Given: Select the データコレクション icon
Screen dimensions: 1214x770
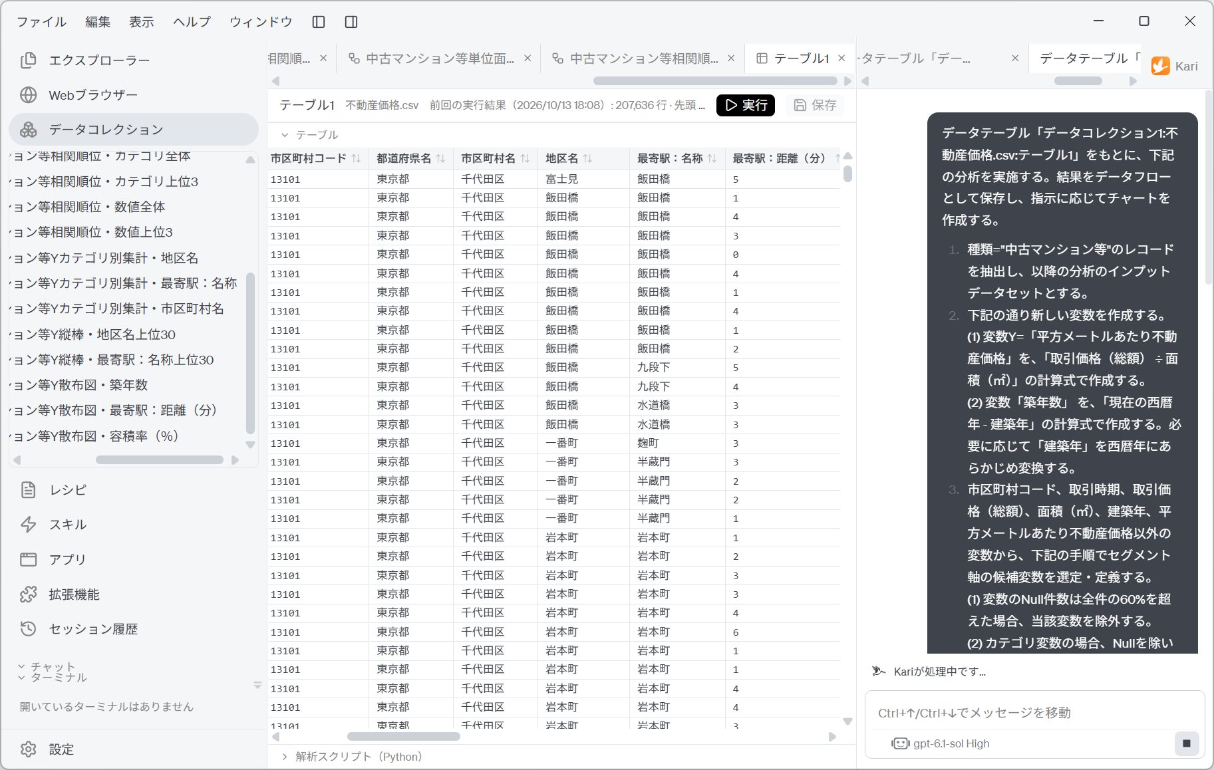Looking at the screenshot, I should pyautogui.click(x=28, y=130).
